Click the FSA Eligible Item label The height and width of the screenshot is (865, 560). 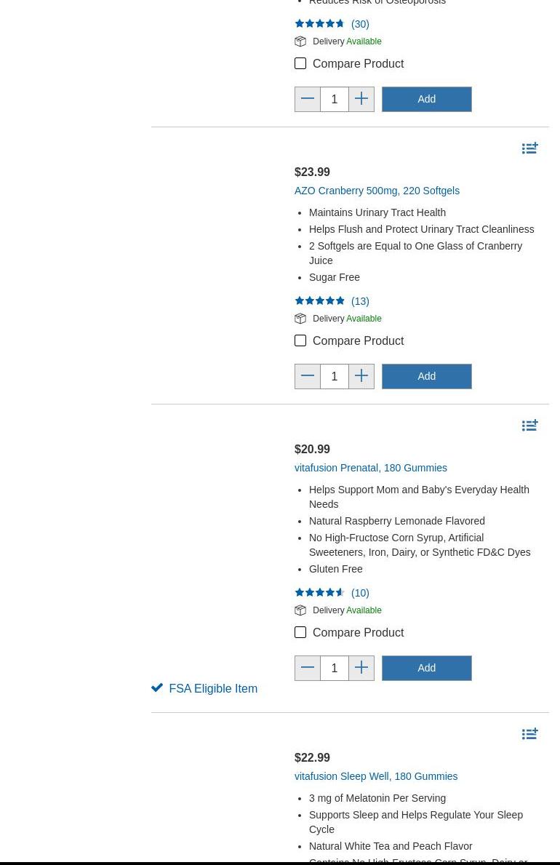pos(212,688)
